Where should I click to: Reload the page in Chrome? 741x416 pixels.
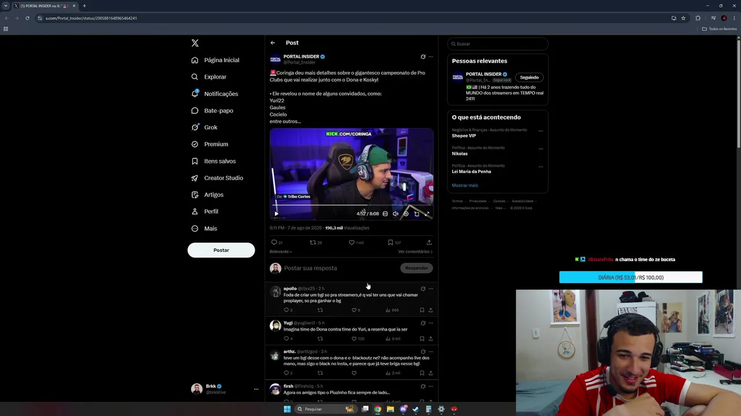click(x=27, y=18)
